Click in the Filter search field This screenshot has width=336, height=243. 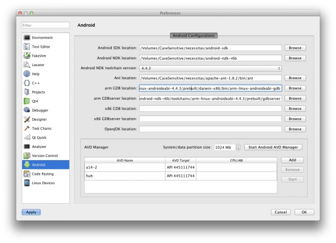46,25
